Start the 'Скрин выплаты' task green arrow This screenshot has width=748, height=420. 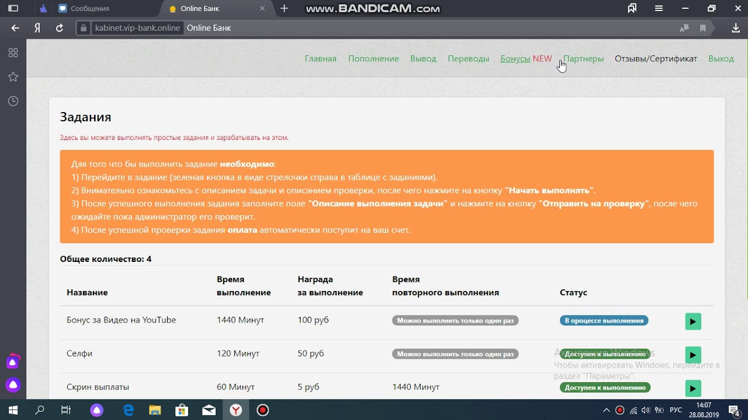[692, 388]
